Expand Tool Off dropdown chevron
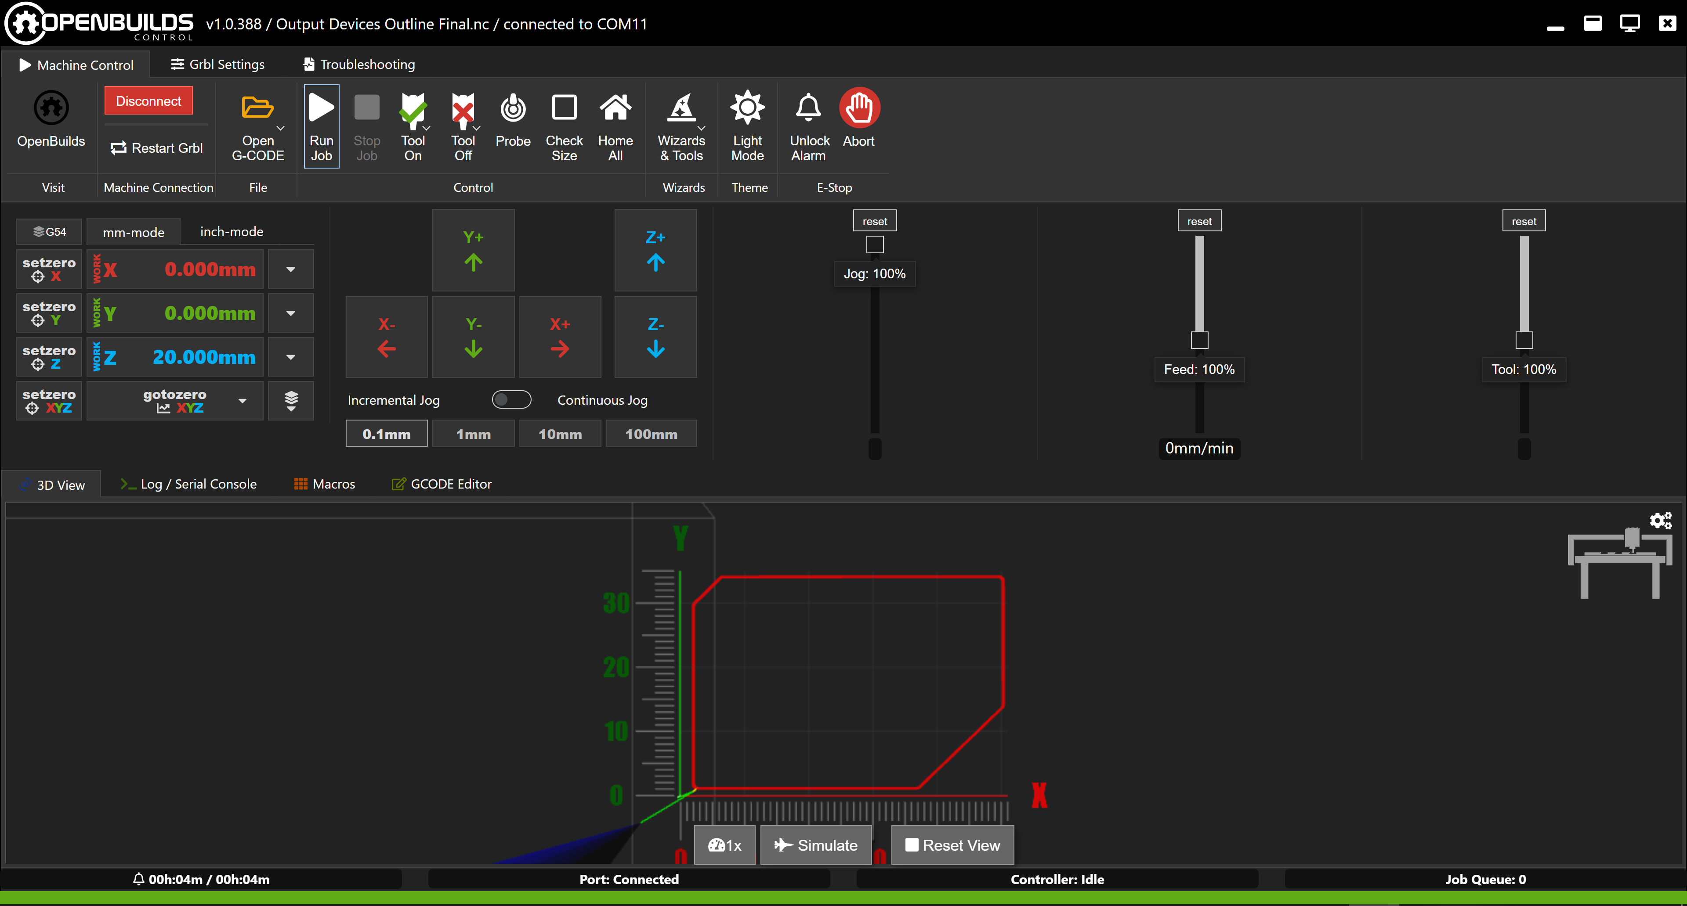Viewport: 1687px width, 906px height. click(x=477, y=129)
